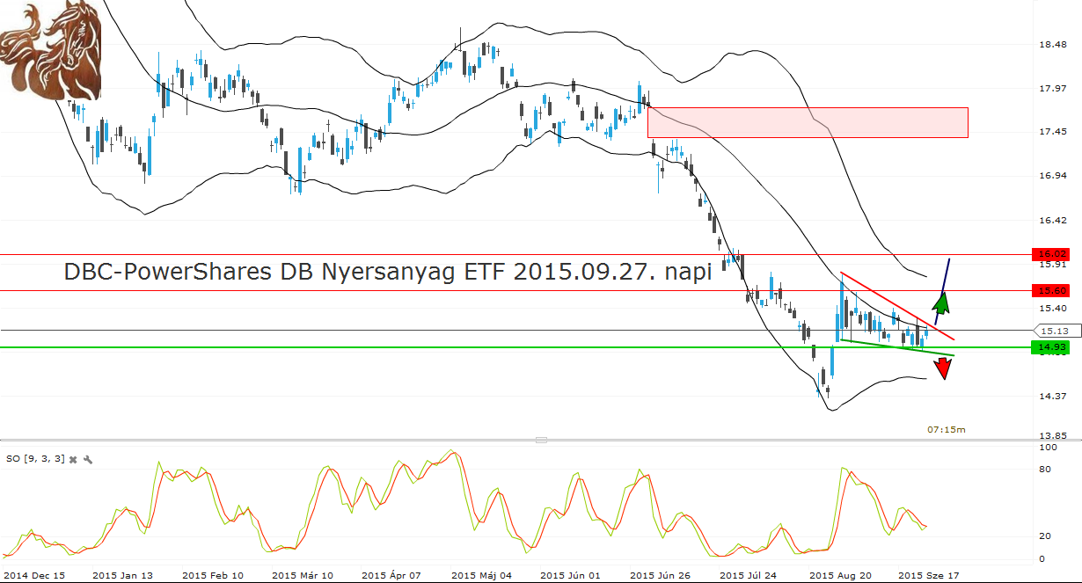Grab the pane divider resize handle
Screen dimensions: 1082x583
(541, 440)
